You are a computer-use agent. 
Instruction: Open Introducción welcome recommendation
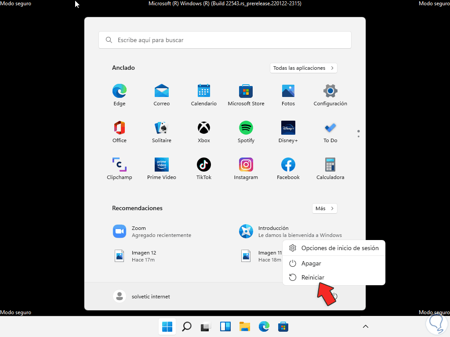290,232
